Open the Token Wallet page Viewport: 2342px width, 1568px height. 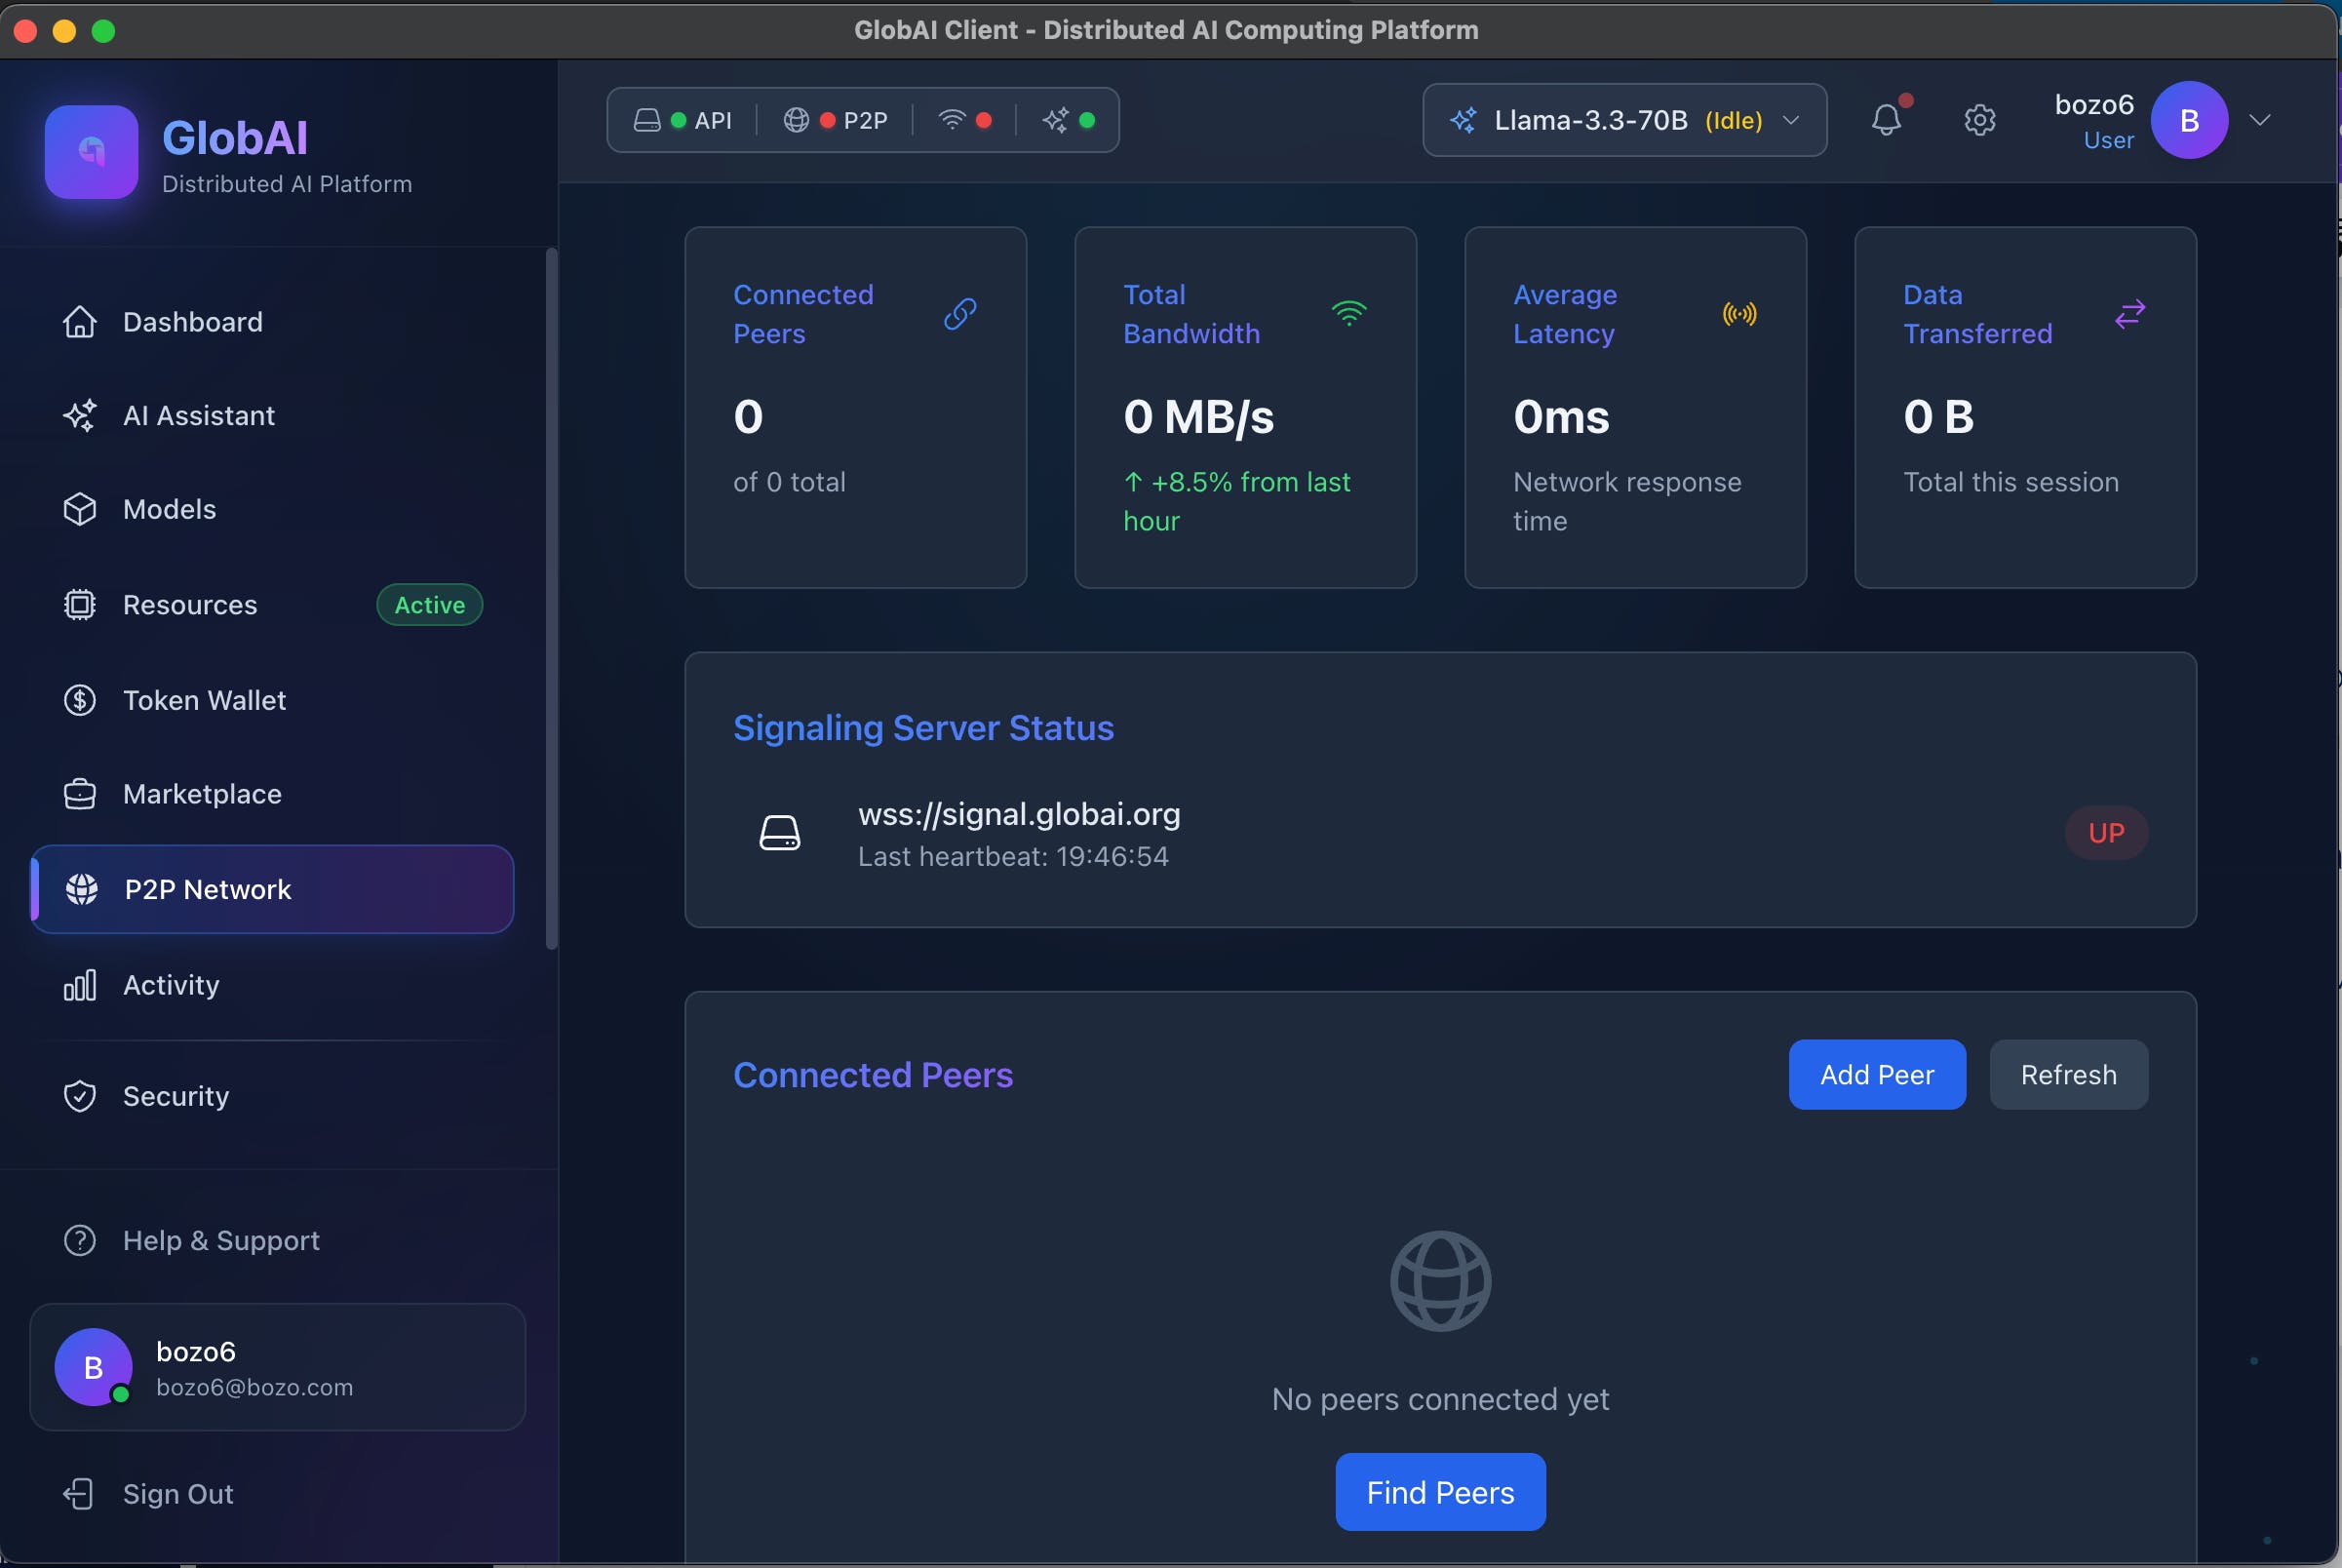tap(204, 700)
